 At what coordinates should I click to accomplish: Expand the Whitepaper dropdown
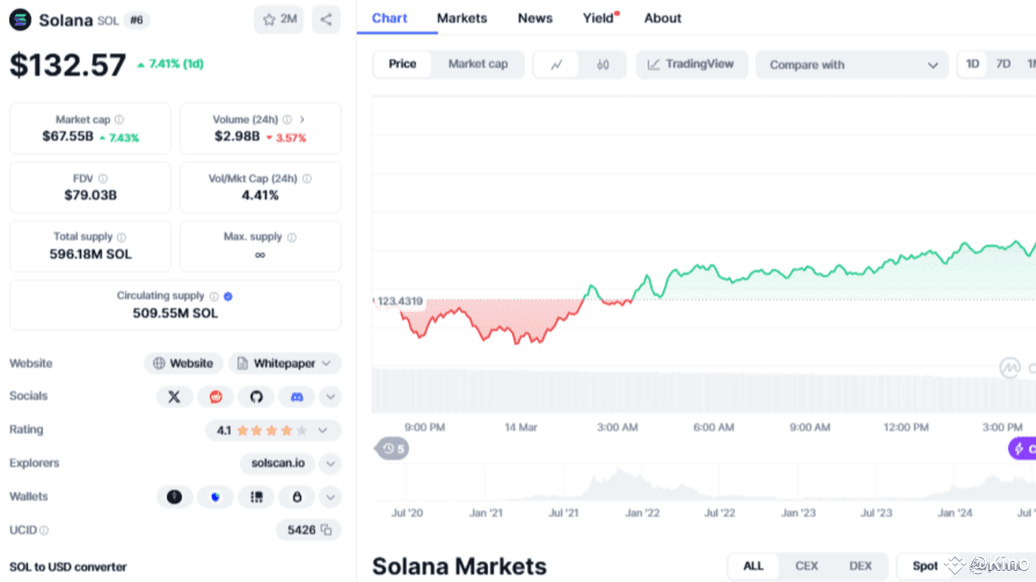[x=284, y=364]
